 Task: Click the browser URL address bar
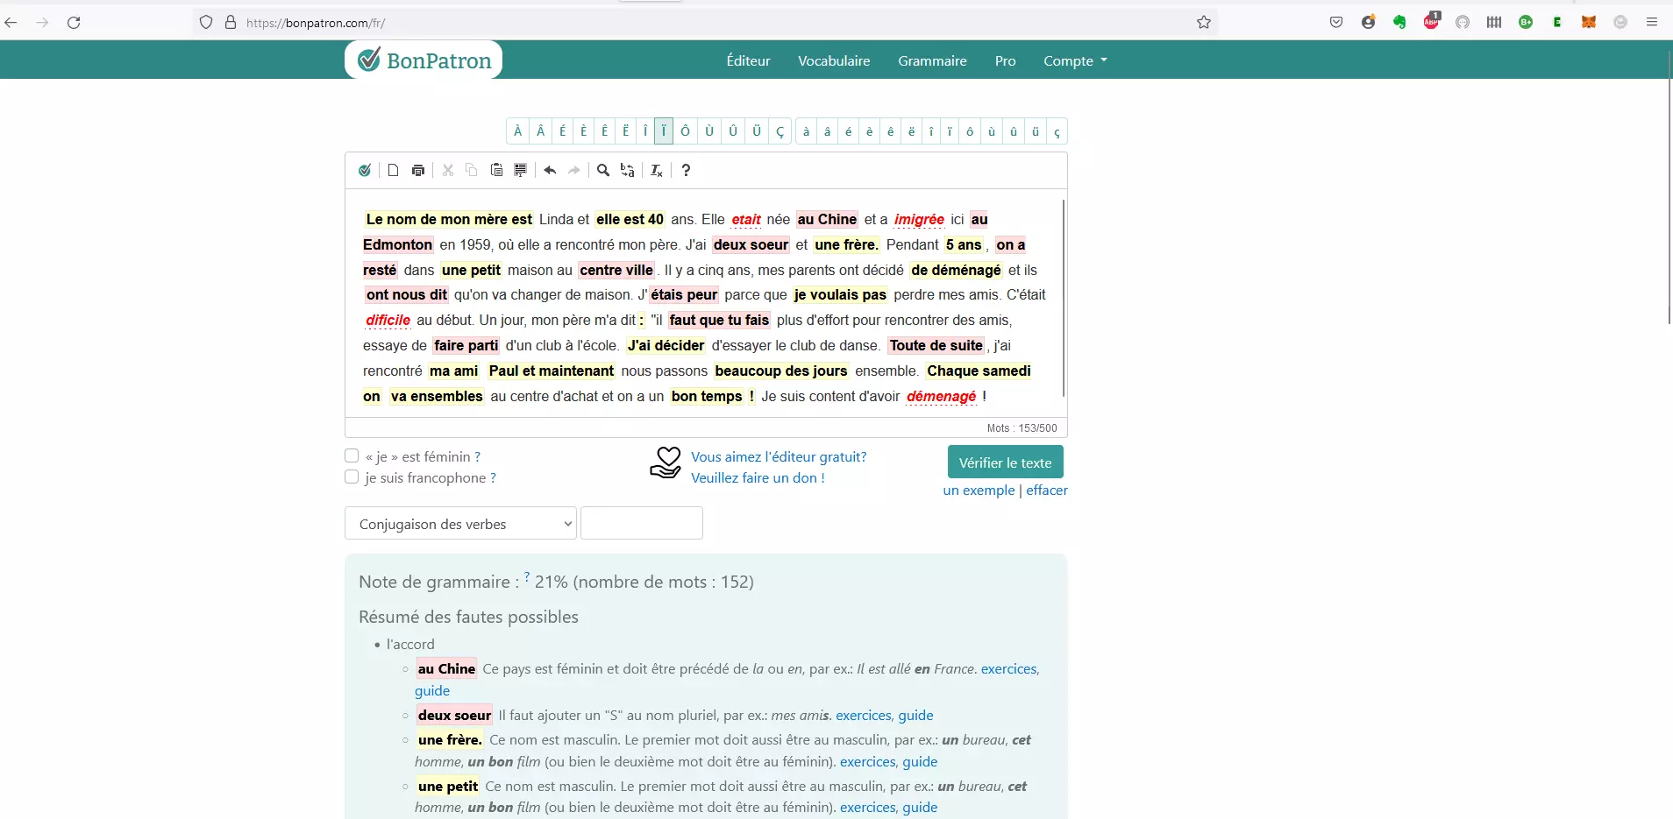tap(706, 22)
